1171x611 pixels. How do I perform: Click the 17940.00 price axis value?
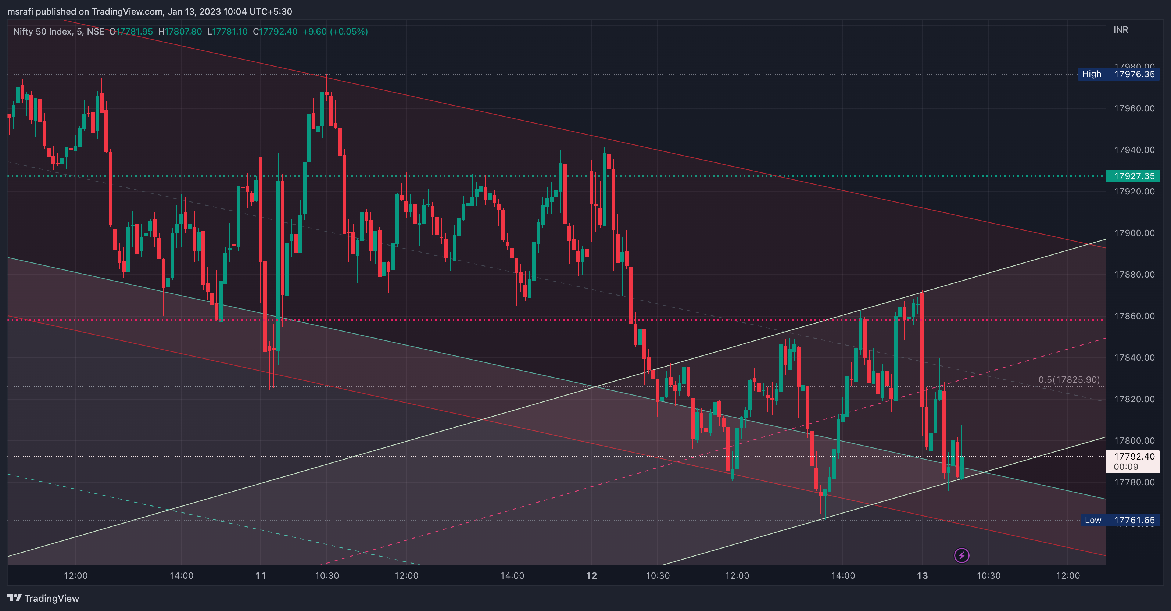[x=1134, y=150]
